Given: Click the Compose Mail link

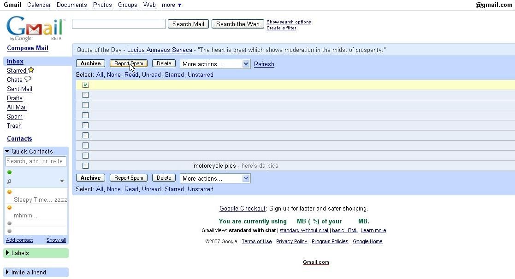Looking at the screenshot, I should click(28, 48).
